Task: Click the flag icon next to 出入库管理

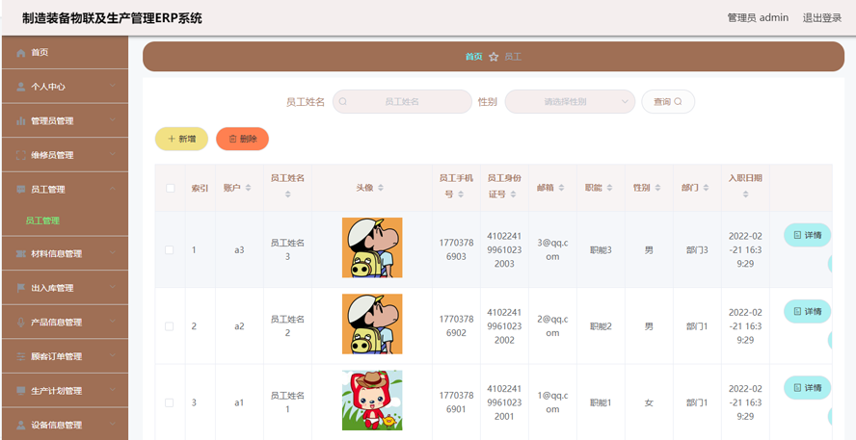Action: click(x=21, y=288)
